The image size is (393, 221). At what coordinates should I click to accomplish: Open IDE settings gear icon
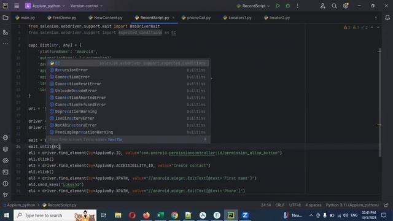tap(346, 6)
